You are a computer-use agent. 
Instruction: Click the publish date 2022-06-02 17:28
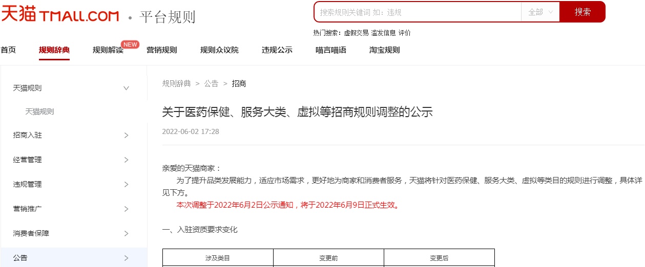tap(191, 131)
